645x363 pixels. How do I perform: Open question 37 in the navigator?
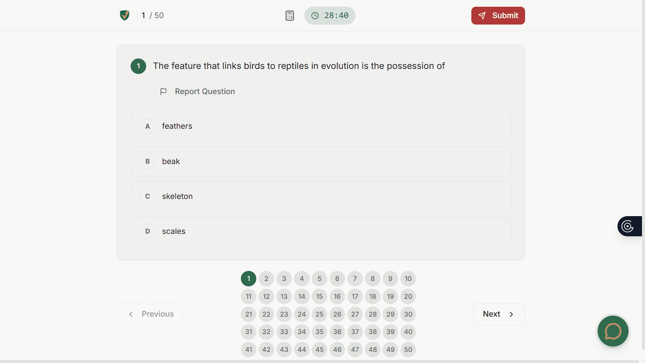point(355,332)
